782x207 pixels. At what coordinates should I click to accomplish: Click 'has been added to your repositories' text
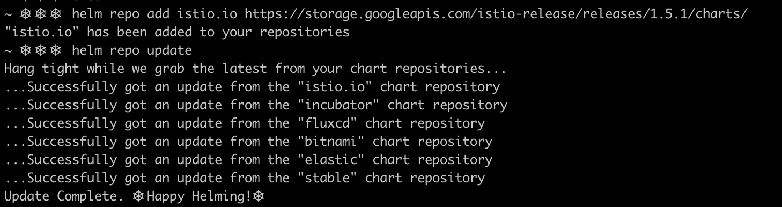pyautogui.click(x=218, y=32)
